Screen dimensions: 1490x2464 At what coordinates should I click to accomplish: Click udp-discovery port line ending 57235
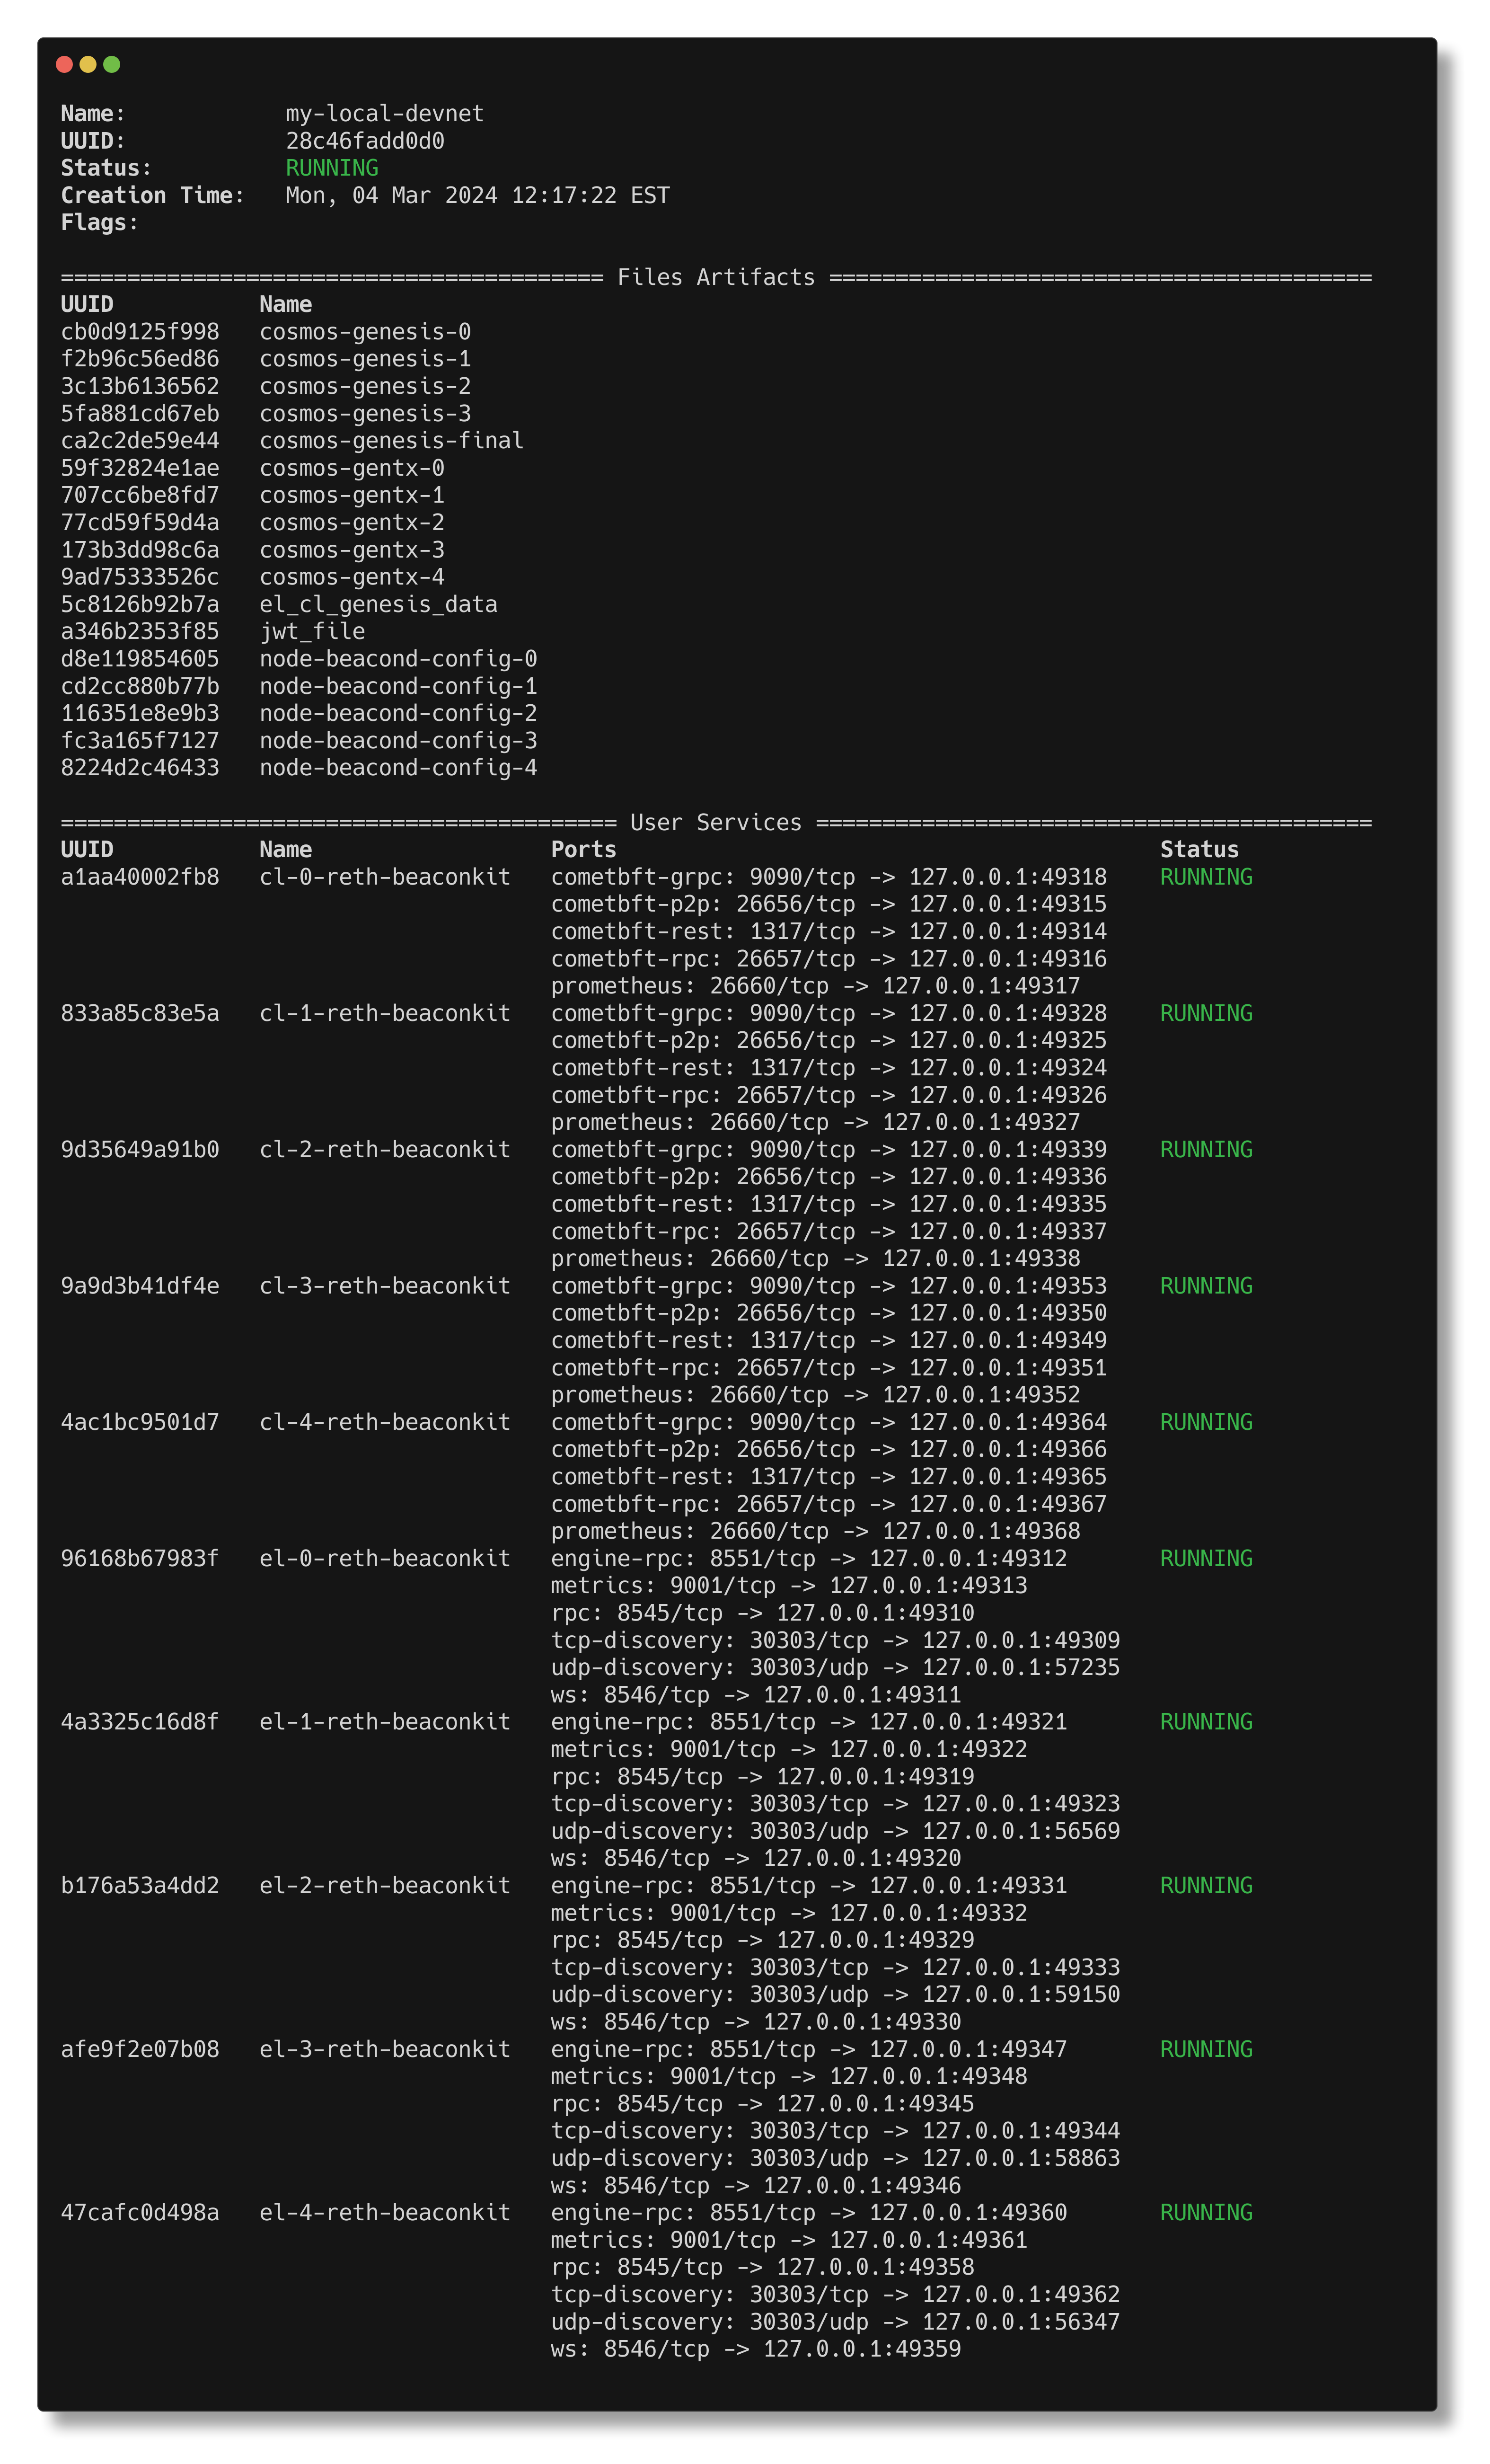tap(836, 1667)
